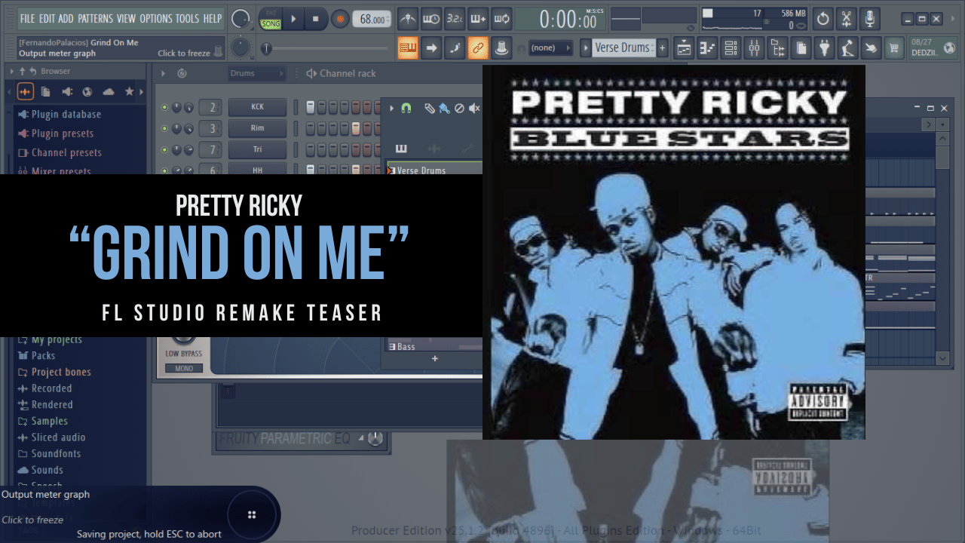This screenshot has width=965, height=543.
Task: Open the audio editor scissors icon
Action: point(847,19)
